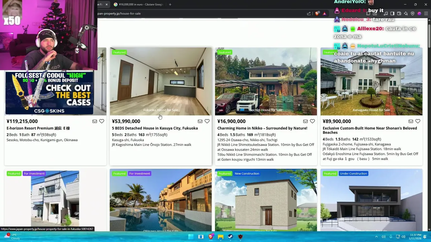Image resolution: width=431 pixels, height=242 pixels.
Task: Open the Brave Wallet icon
Action: pyautogui.click(x=399, y=13)
